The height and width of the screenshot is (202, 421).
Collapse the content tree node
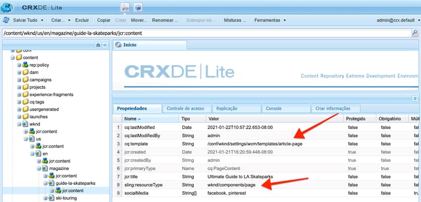pos(12,58)
